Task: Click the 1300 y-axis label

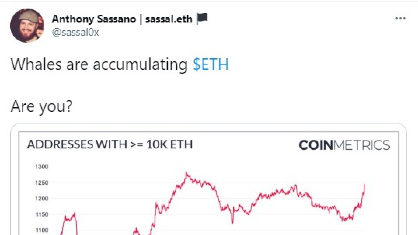Action: 42,166
